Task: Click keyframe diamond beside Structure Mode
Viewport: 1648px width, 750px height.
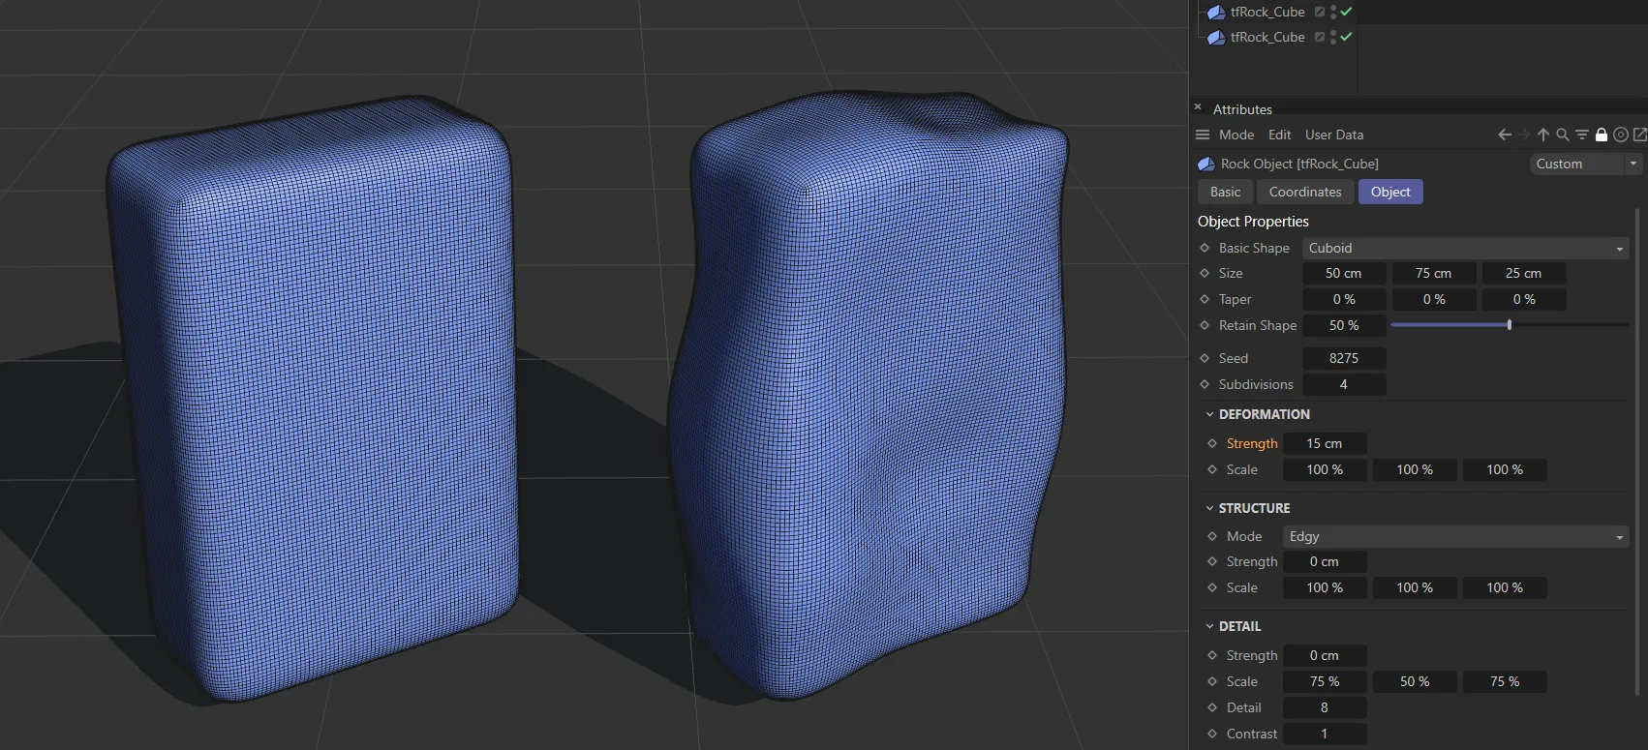Action: 1212,536
